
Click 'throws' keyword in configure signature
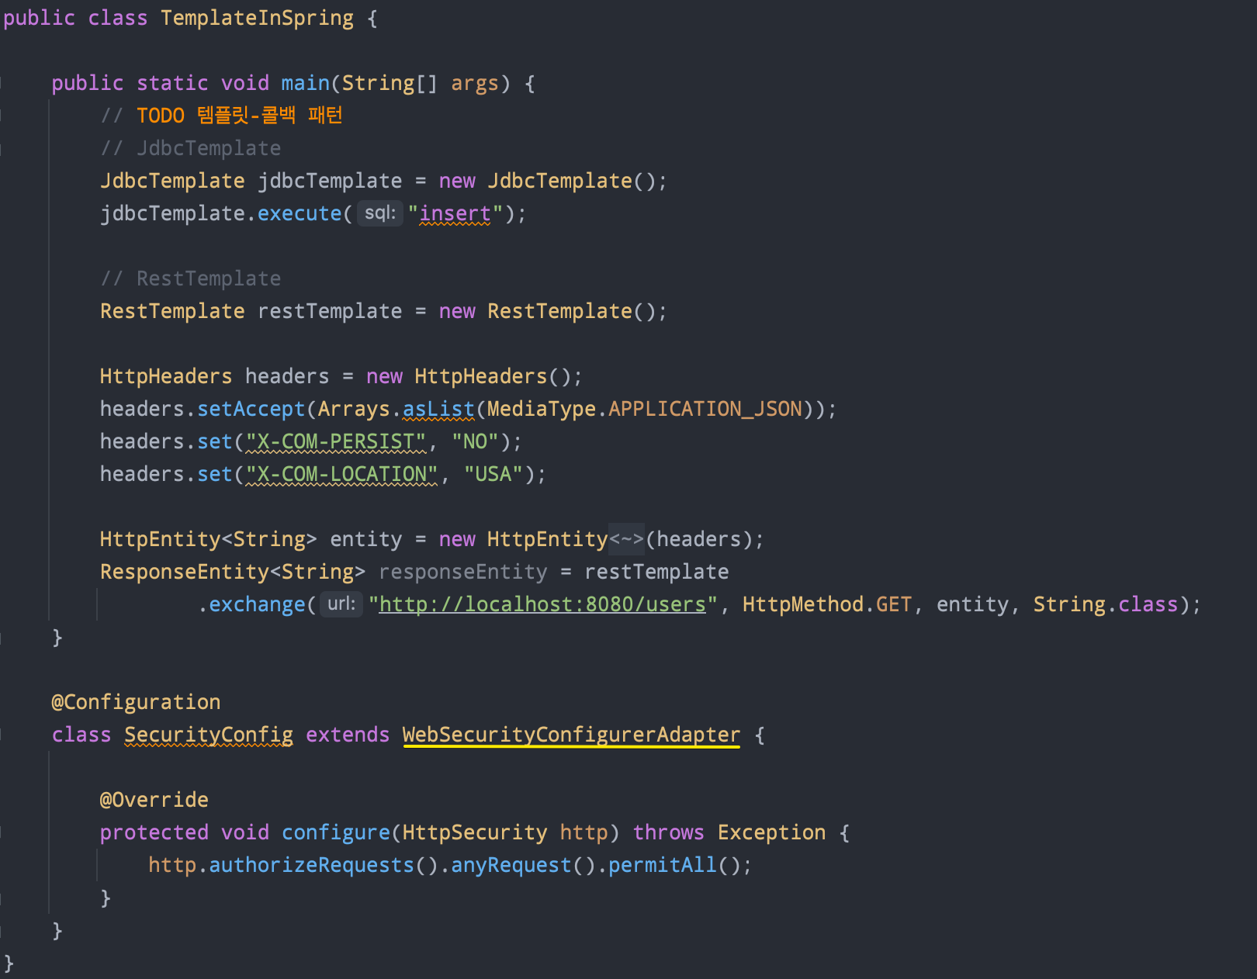click(669, 832)
